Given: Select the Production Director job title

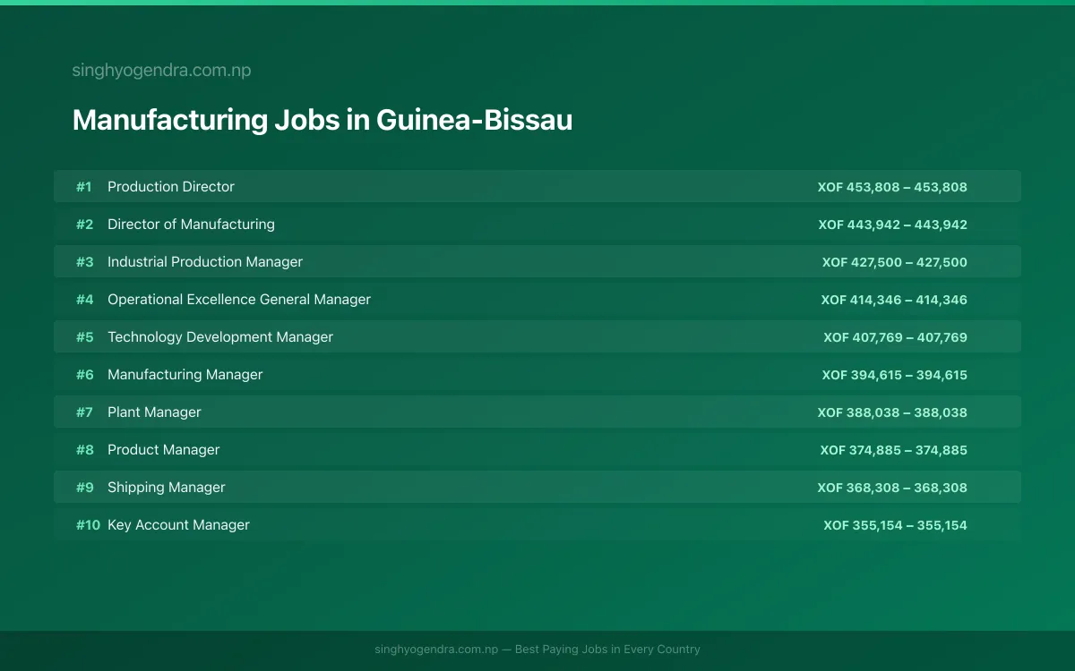Looking at the screenshot, I should coord(171,186).
